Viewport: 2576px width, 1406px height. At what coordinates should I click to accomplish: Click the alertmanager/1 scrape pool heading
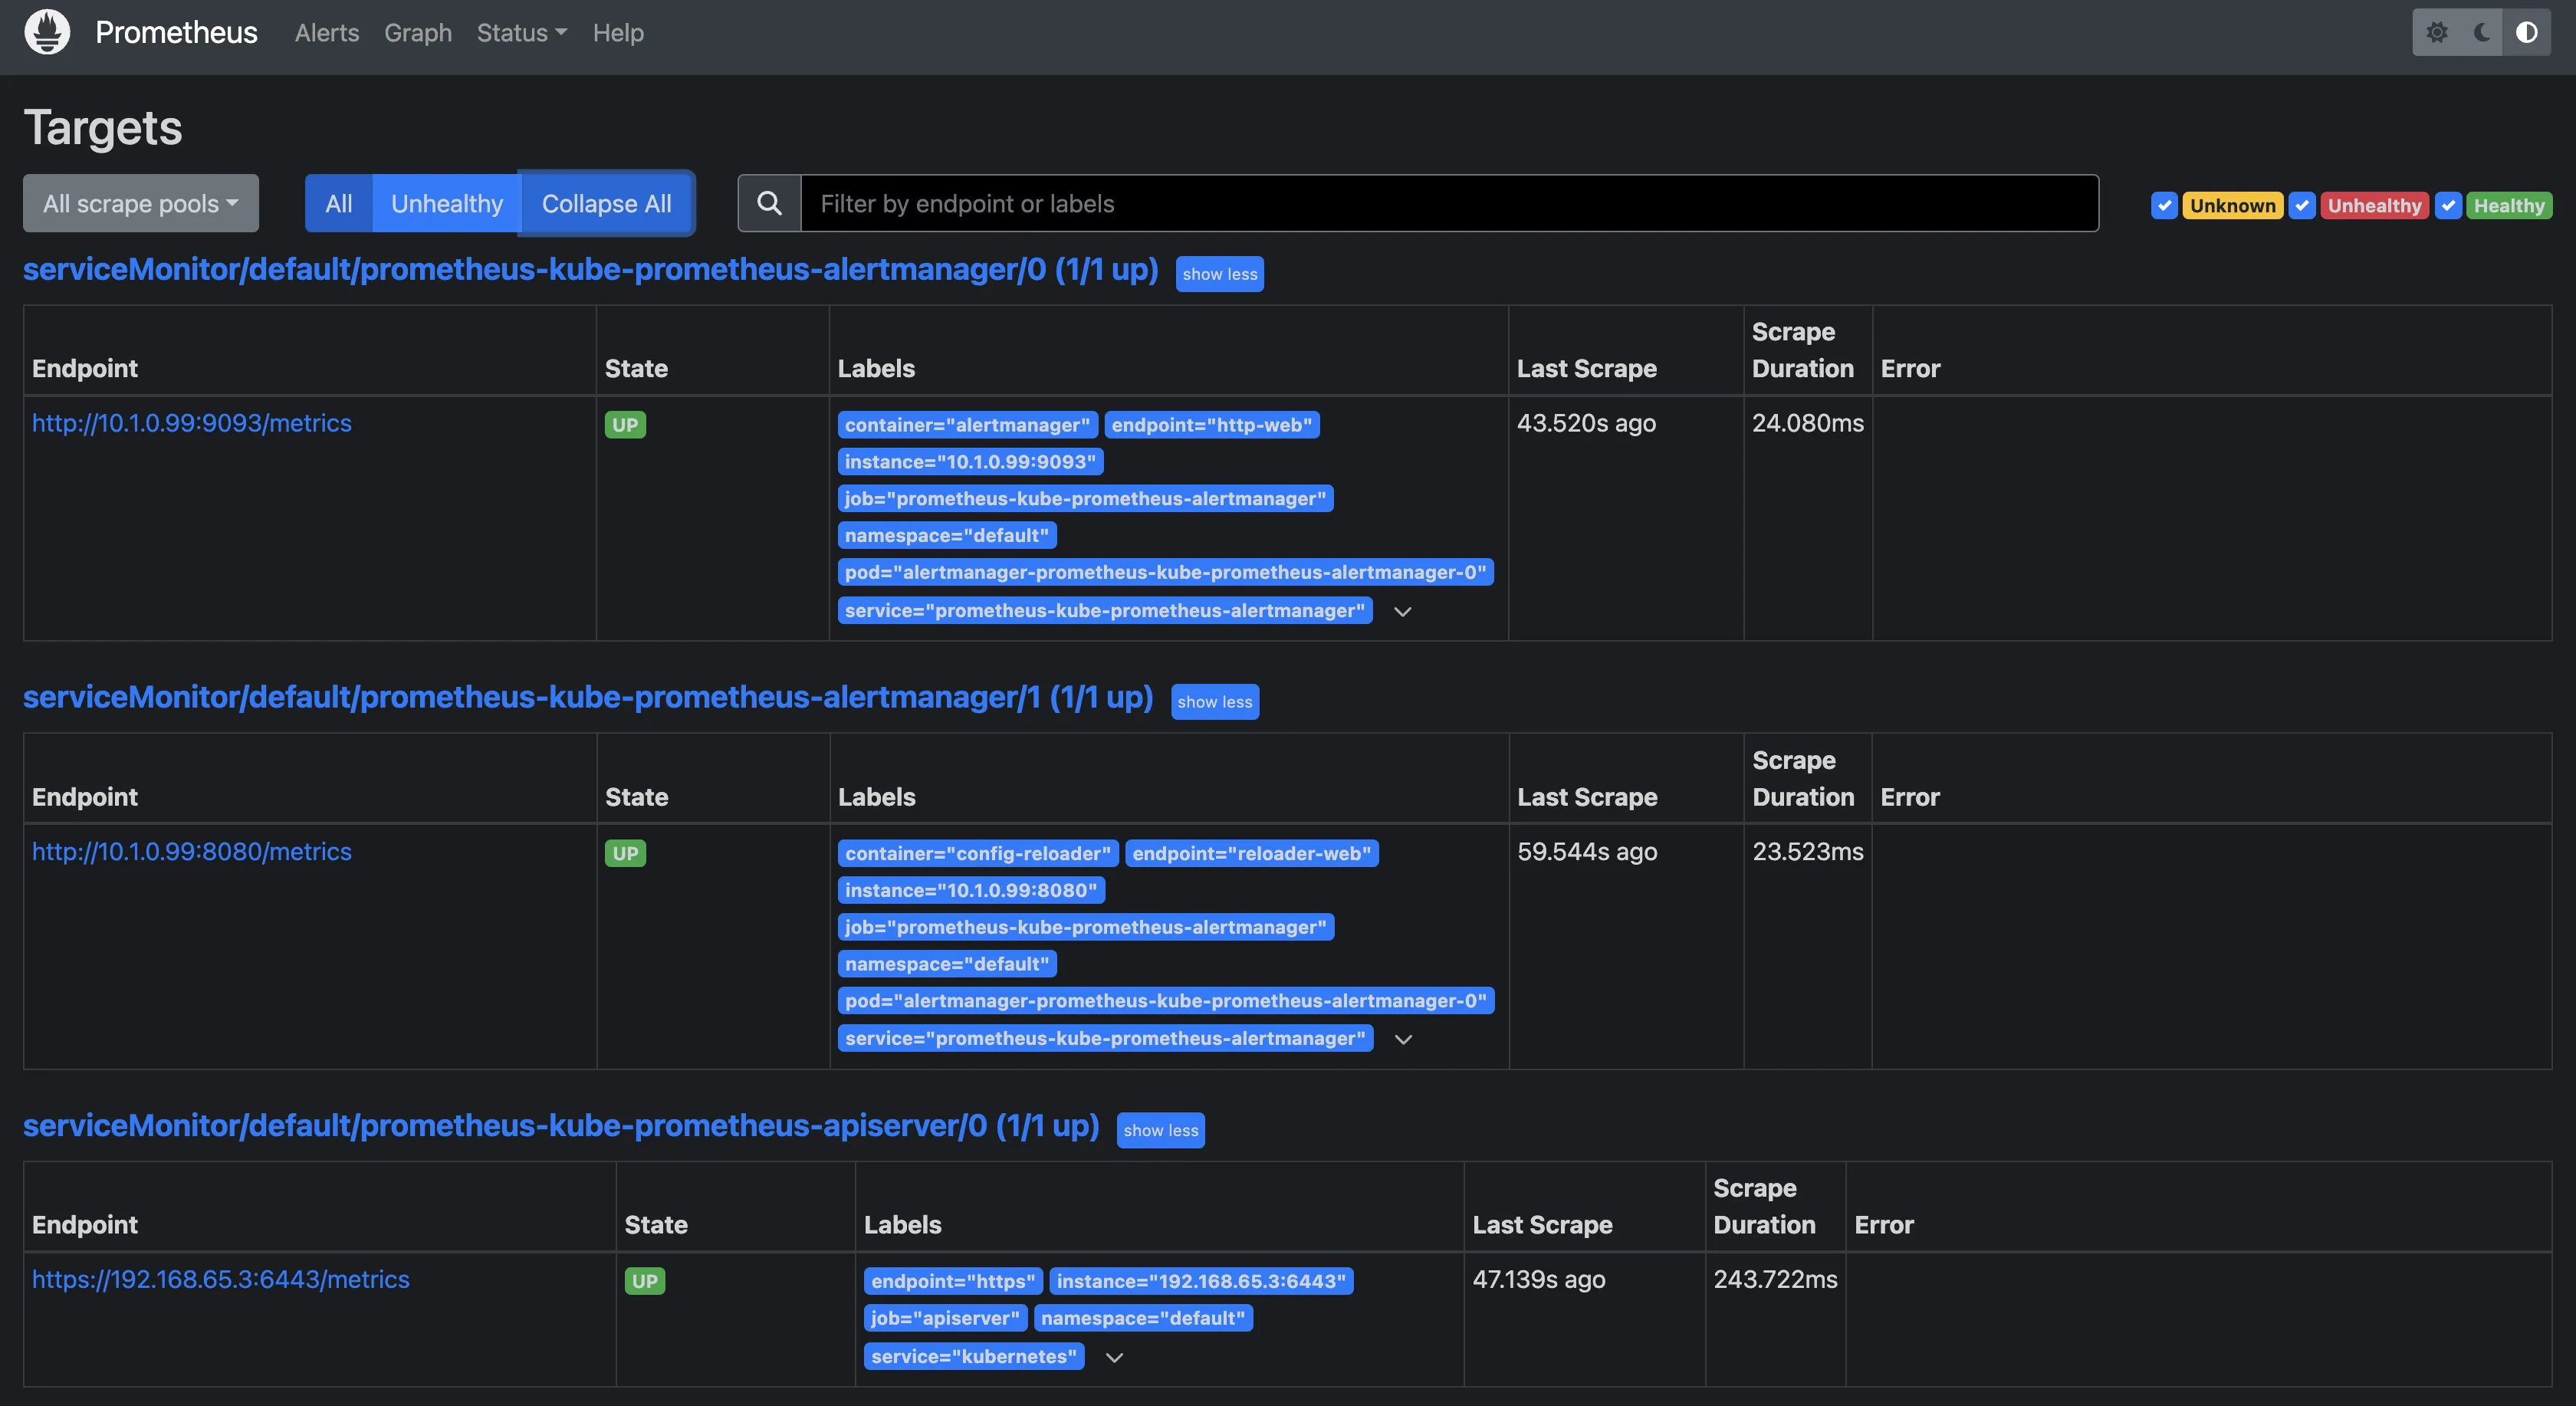588,698
